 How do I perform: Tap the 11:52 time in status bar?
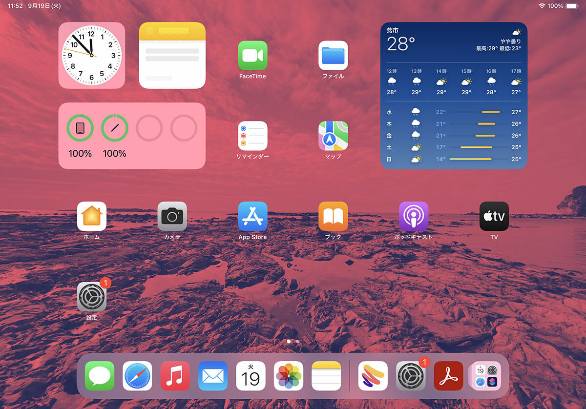(15, 6)
